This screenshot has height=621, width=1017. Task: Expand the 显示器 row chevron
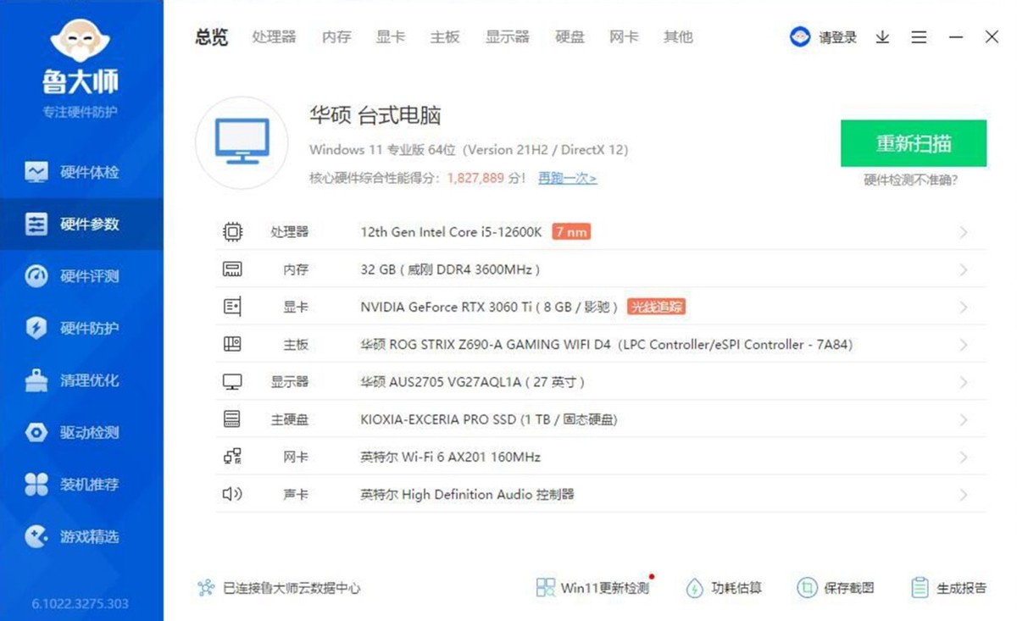[964, 382]
